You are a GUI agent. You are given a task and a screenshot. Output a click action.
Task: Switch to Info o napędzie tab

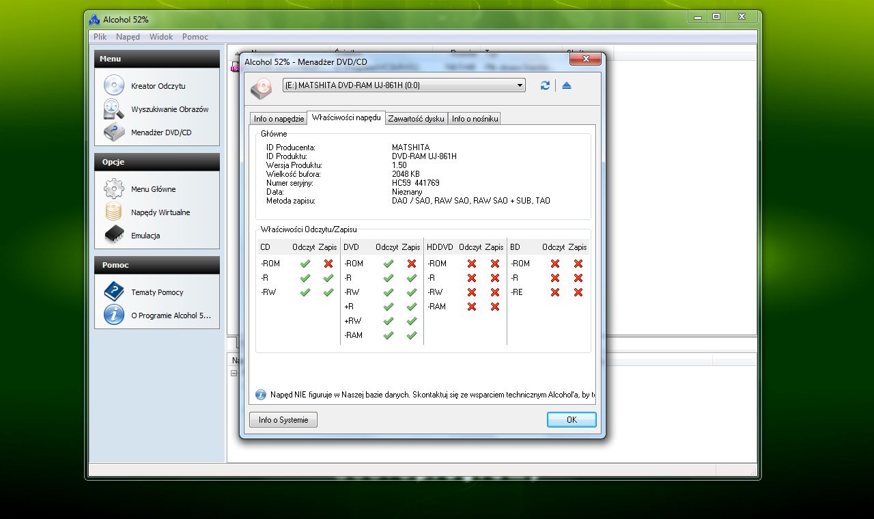[x=279, y=119]
